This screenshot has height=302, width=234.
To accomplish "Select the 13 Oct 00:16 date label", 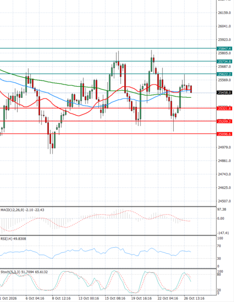I will 89,298.
